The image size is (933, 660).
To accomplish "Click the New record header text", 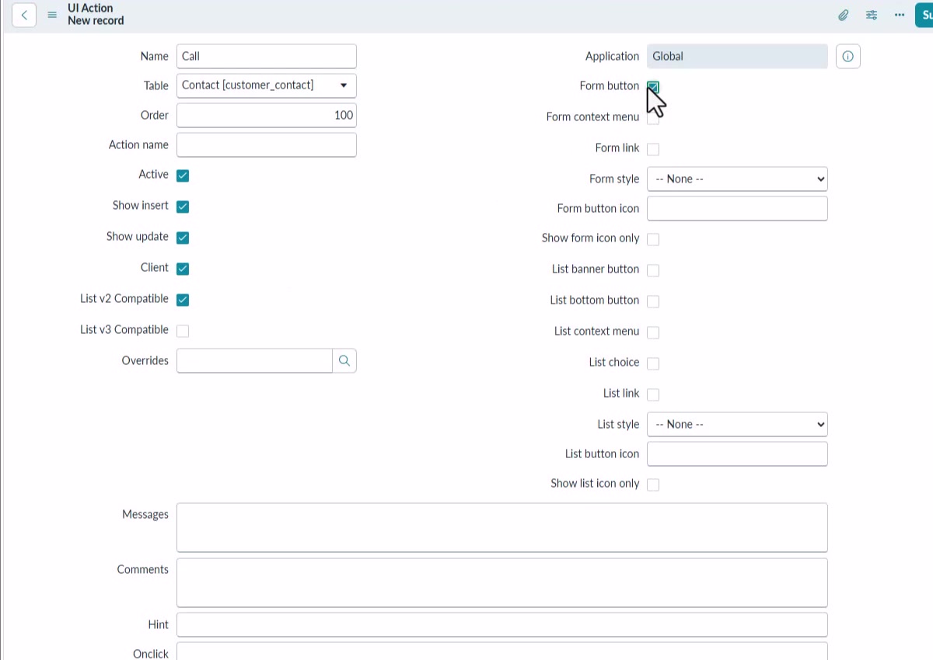I will (x=96, y=21).
